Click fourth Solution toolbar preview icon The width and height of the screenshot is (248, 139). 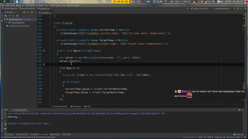coord(17,16)
